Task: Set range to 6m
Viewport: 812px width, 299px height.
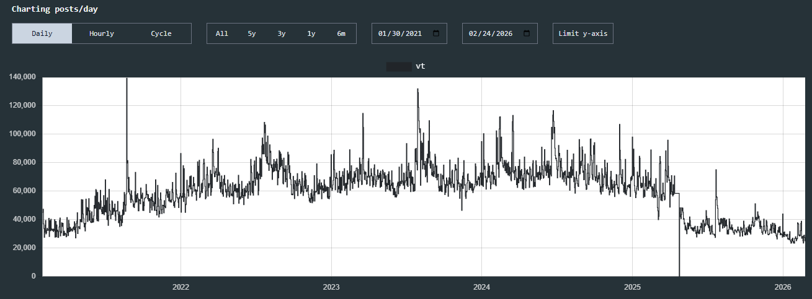Action: point(341,33)
